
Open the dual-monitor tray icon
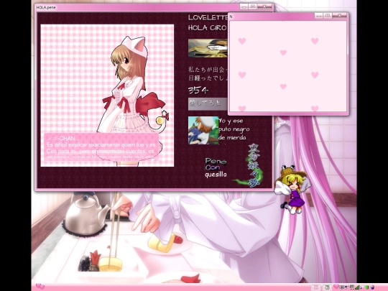(x=342, y=287)
